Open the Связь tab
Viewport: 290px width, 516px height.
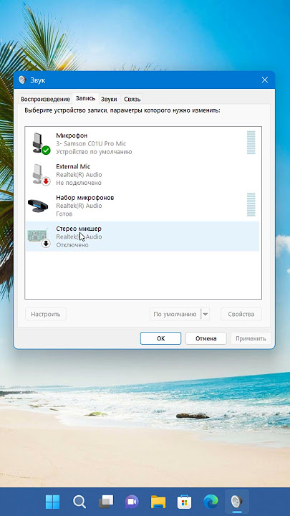pyautogui.click(x=132, y=99)
